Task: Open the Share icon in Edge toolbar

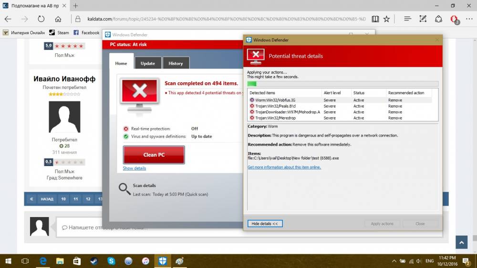Action: pyautogui.click(x=438, y=19)
